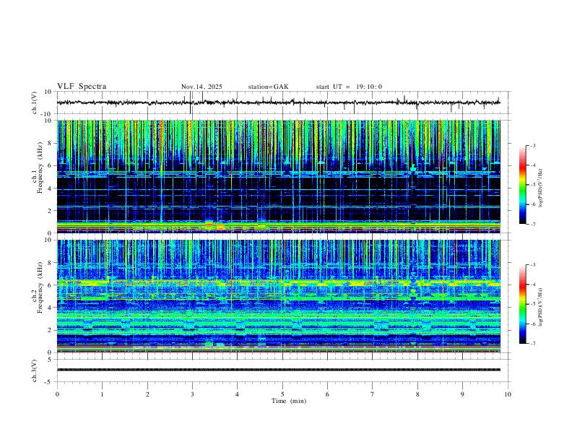
Task: Click the "ch.1 Frequency (kHz)" axis label
Action: [x=38, y=168]
